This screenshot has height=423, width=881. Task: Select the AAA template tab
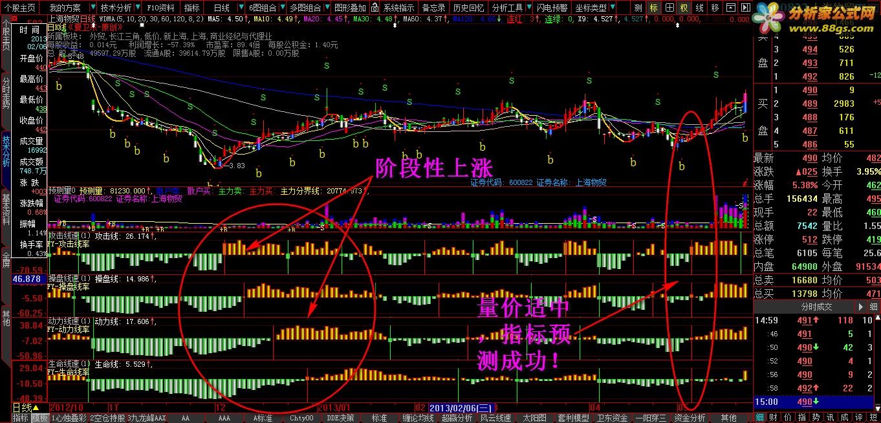[x=224, y=418]
